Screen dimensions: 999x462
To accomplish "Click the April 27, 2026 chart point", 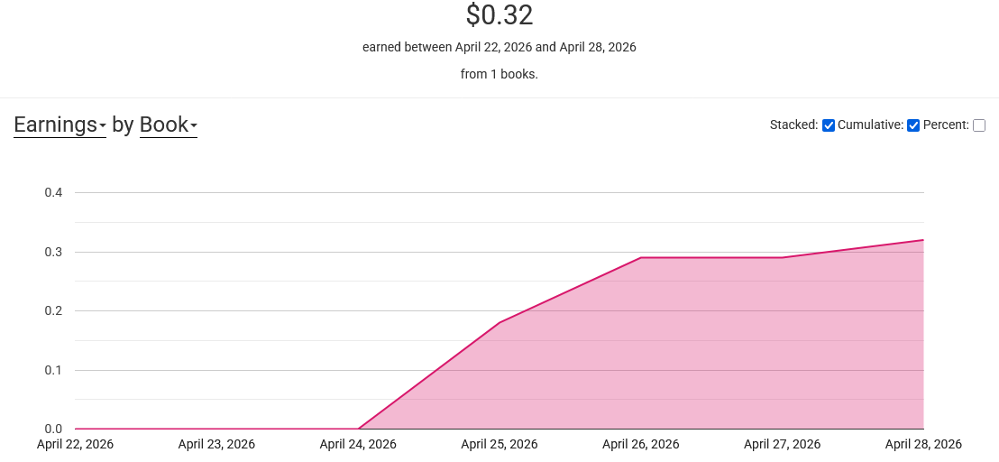I will tap(783, 257).
